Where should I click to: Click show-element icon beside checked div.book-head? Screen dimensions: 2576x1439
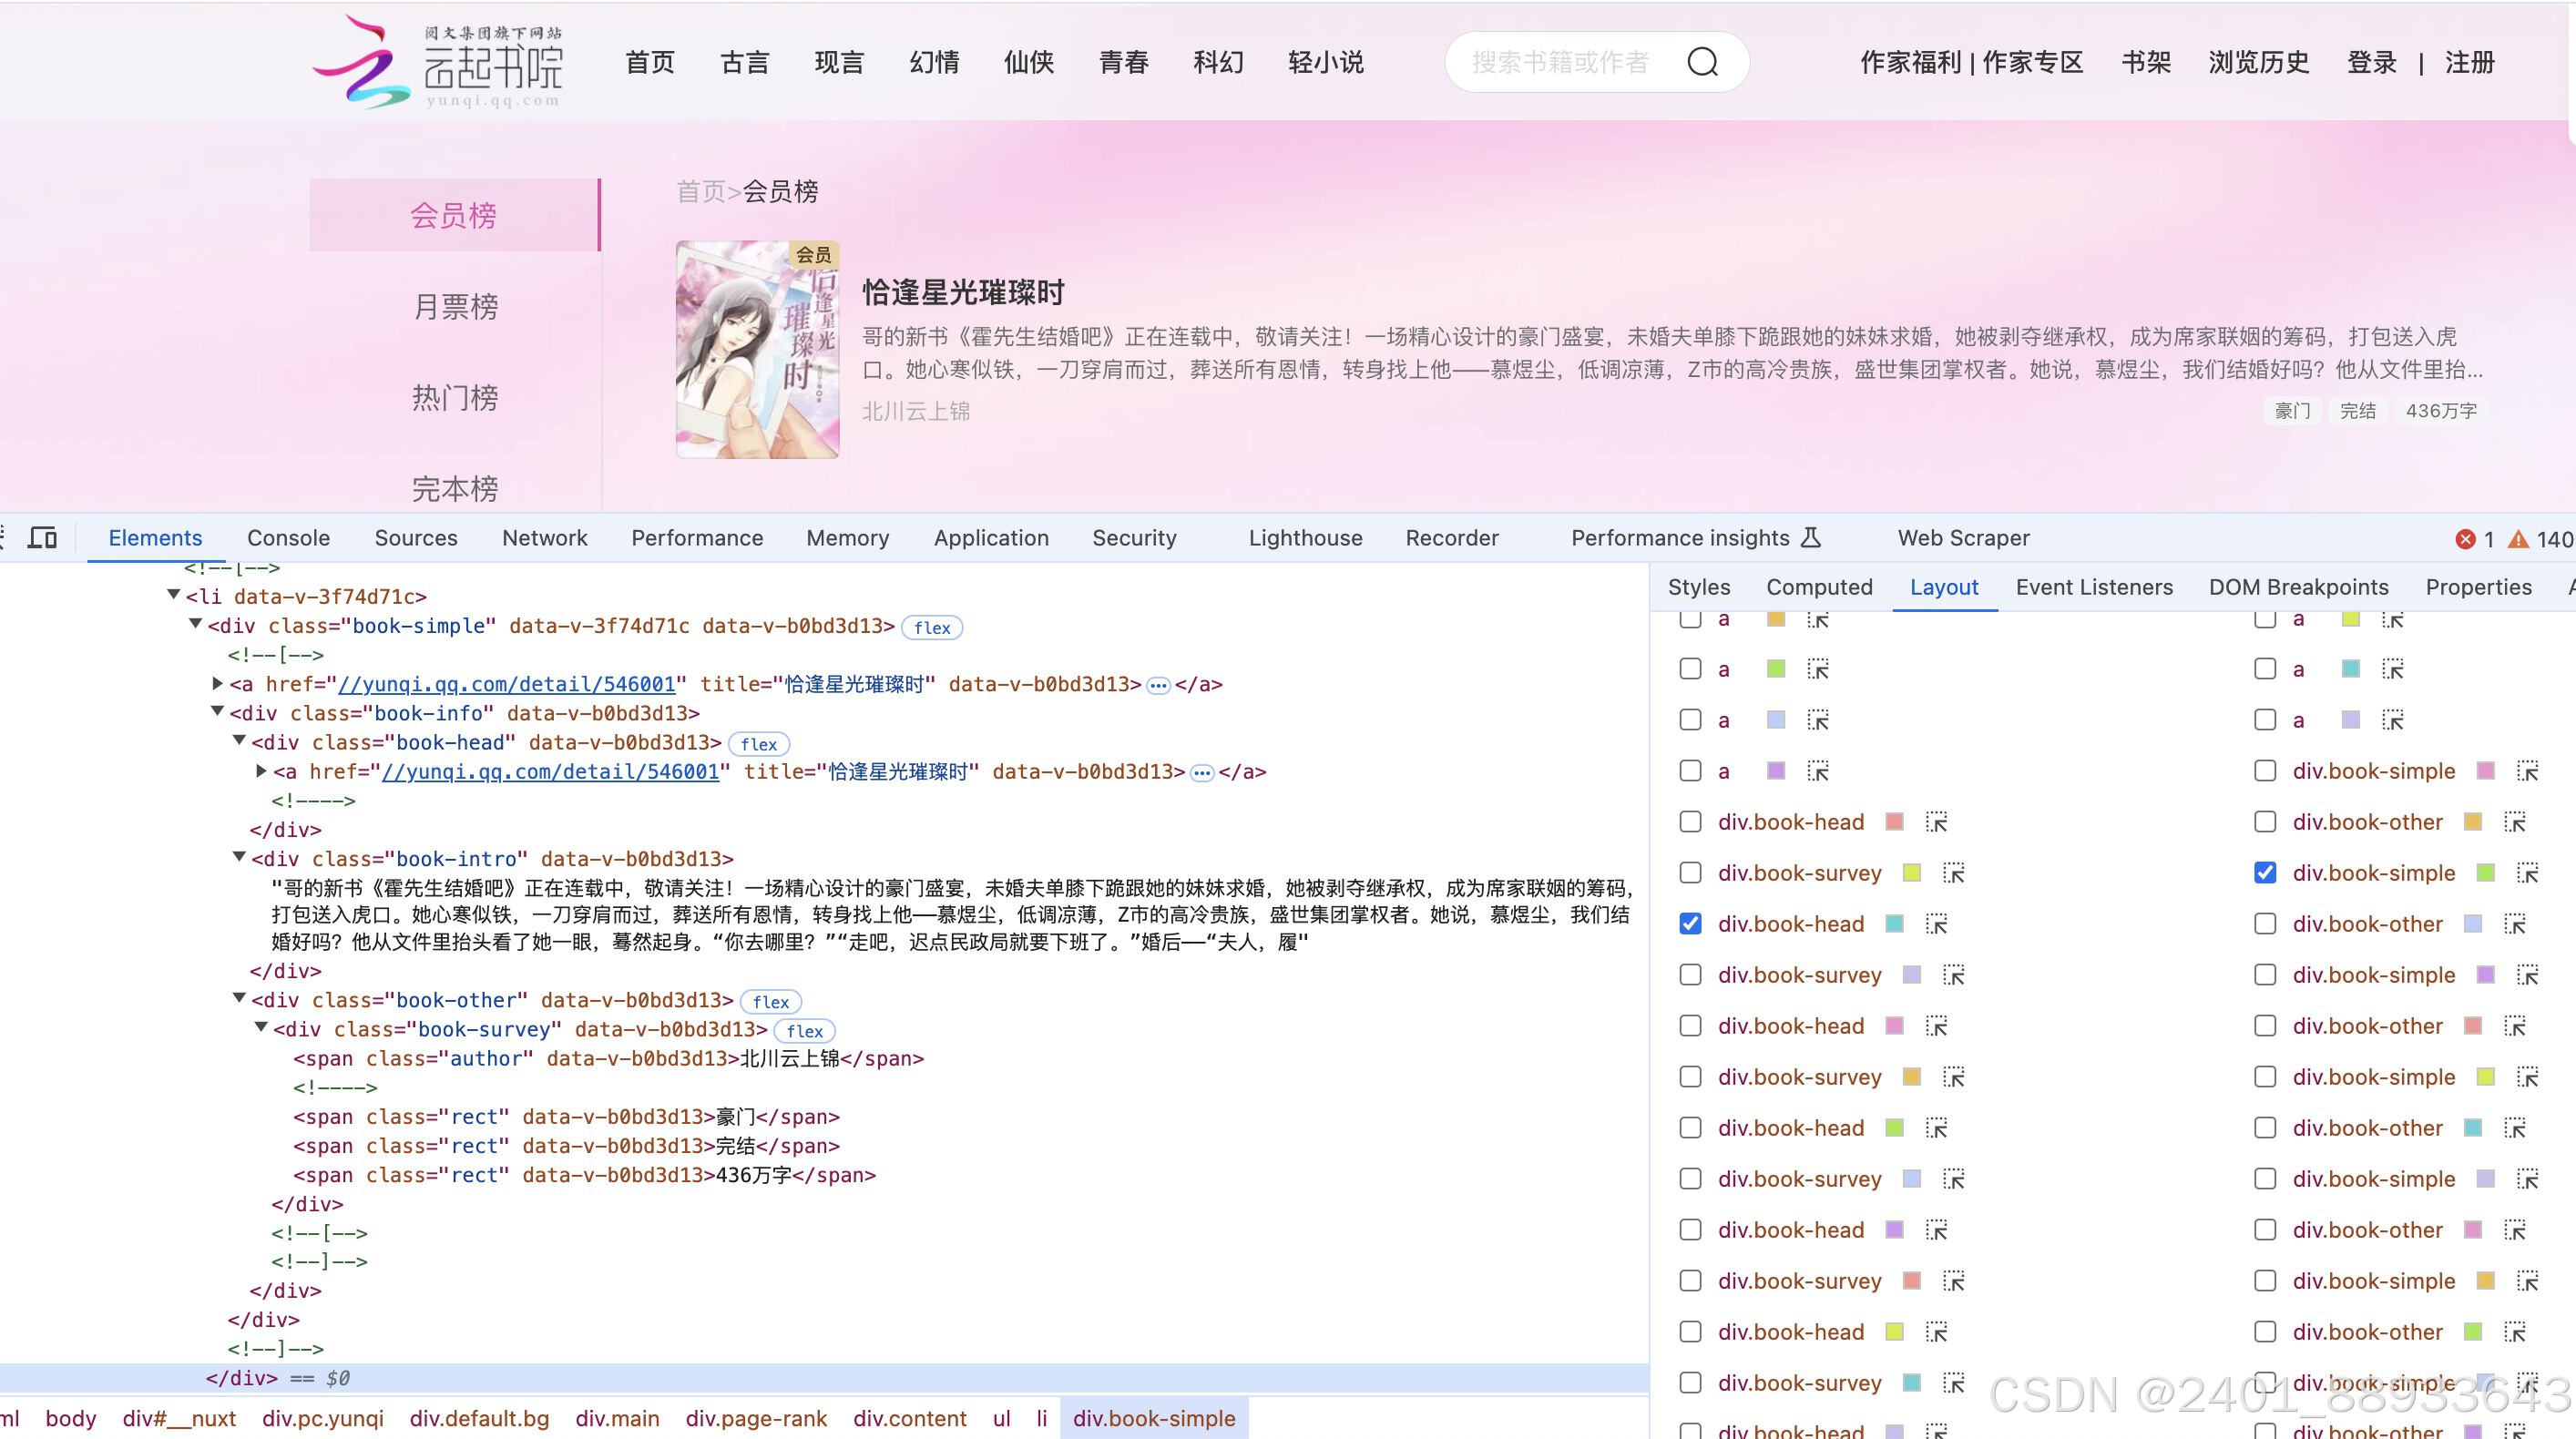1936,924
